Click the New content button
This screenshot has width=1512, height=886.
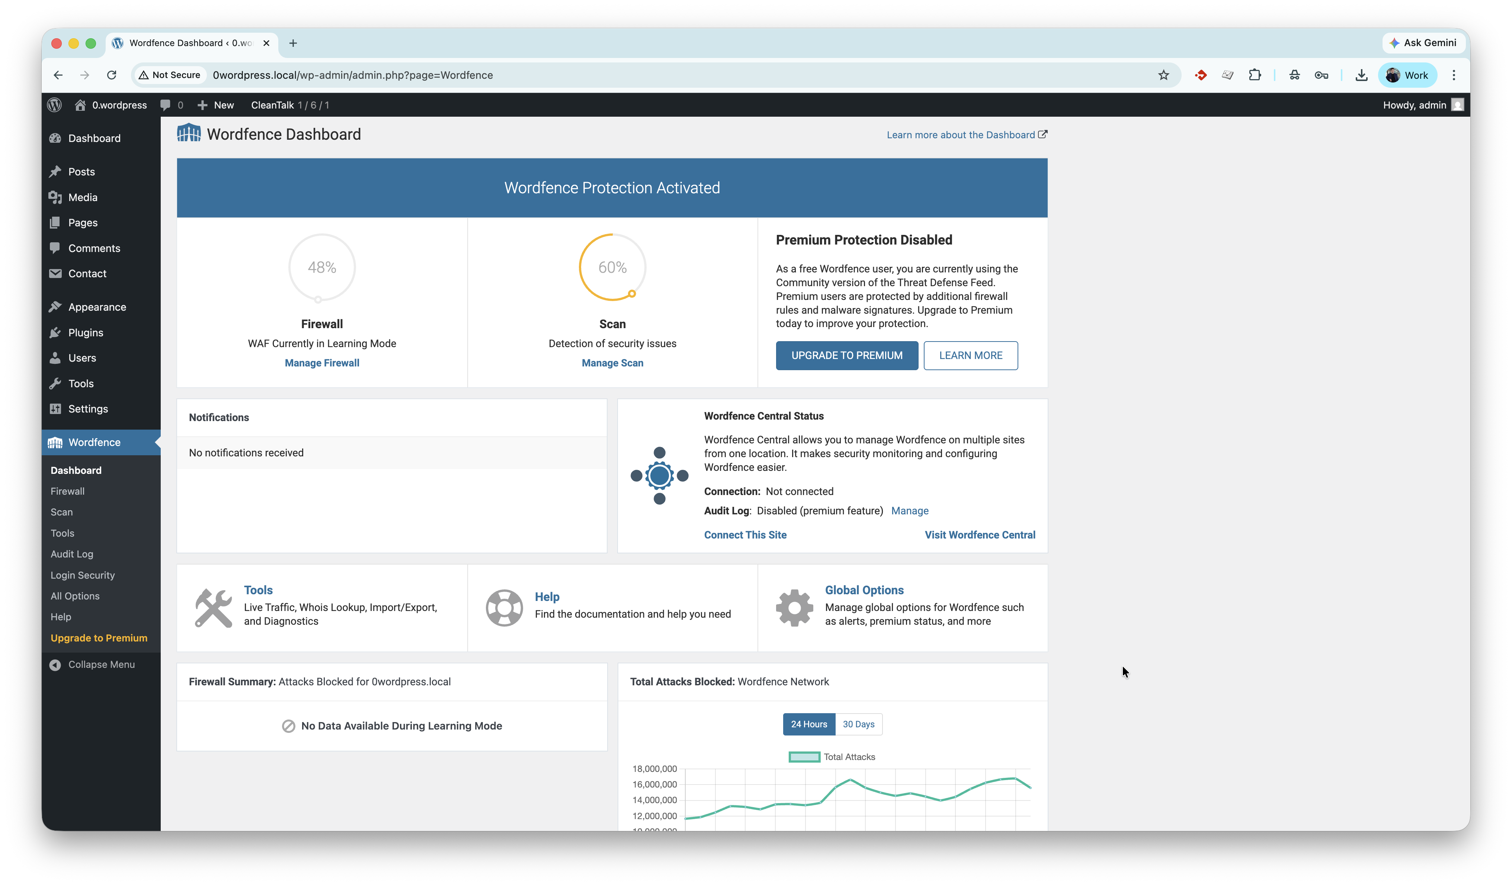215,105
